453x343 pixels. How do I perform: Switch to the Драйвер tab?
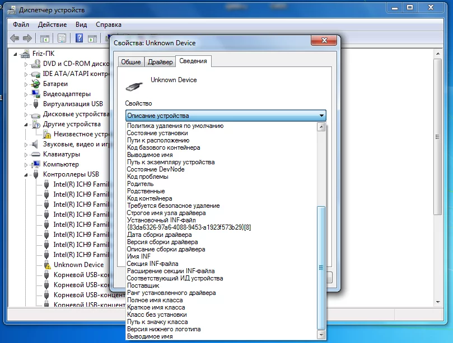tap(161, 61)
